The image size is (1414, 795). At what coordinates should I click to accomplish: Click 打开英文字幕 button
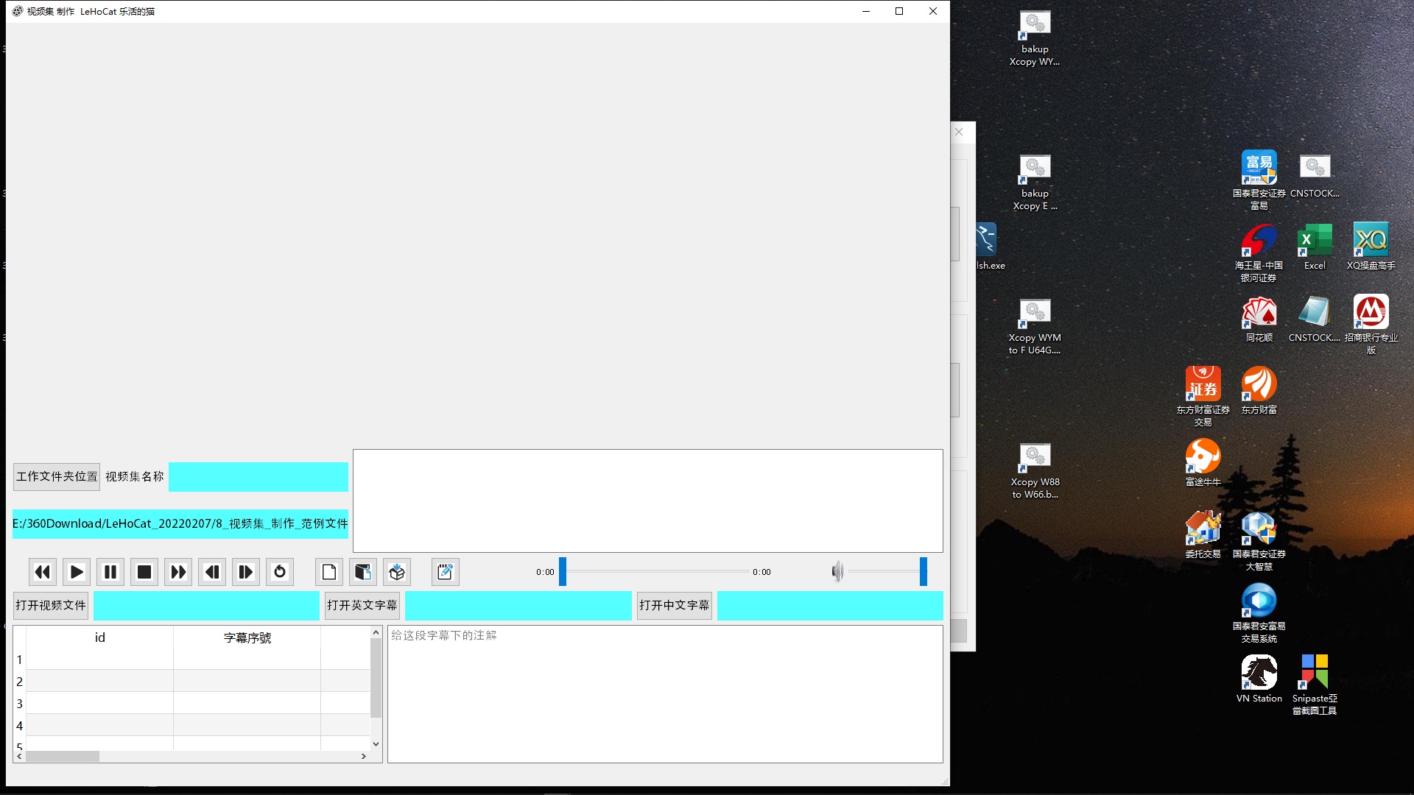(362, 605)
